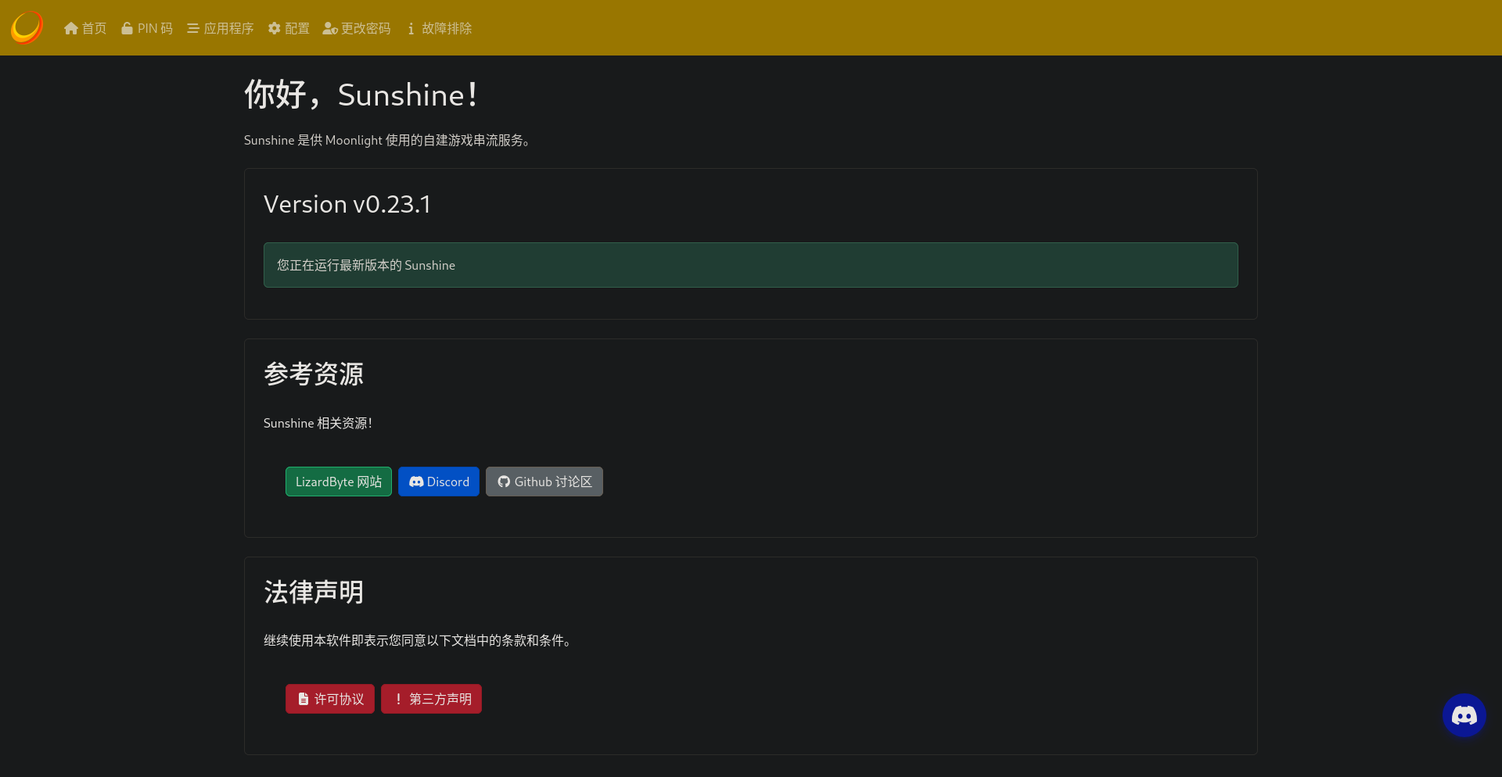Click the home icon next to 首页

tap(71, 27)
